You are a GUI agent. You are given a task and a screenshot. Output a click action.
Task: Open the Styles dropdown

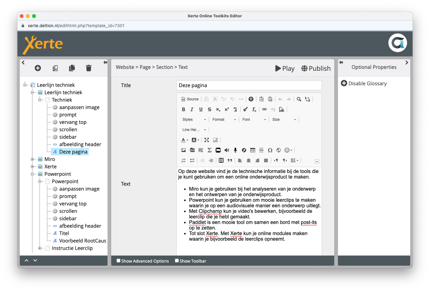click(194, 120)
